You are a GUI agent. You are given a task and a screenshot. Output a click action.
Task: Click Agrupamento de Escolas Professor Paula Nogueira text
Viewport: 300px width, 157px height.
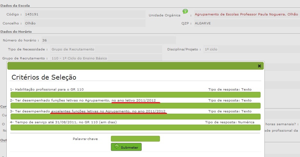246,14
